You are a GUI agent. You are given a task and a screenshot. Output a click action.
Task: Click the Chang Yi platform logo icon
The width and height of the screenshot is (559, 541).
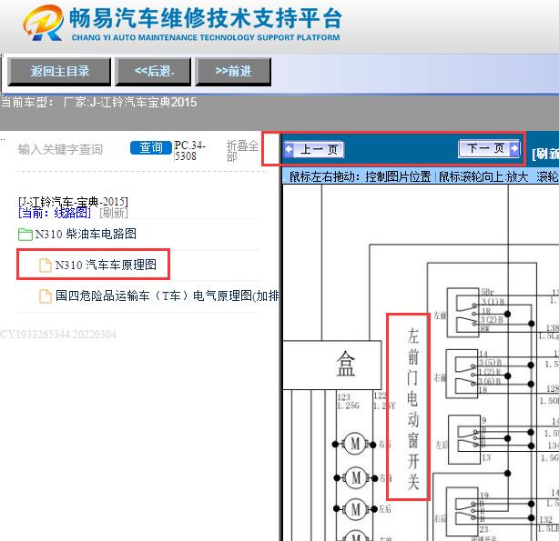click(43, 23)
